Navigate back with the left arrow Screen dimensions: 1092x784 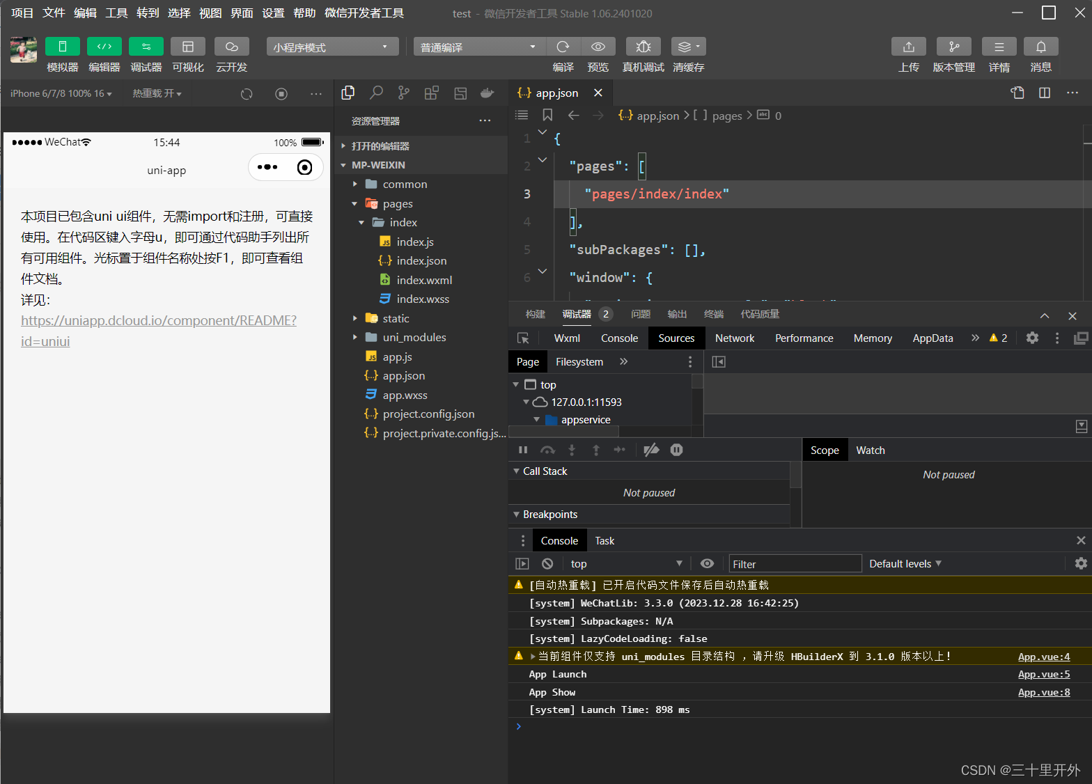pyautogui.click(x=573, y=115)
